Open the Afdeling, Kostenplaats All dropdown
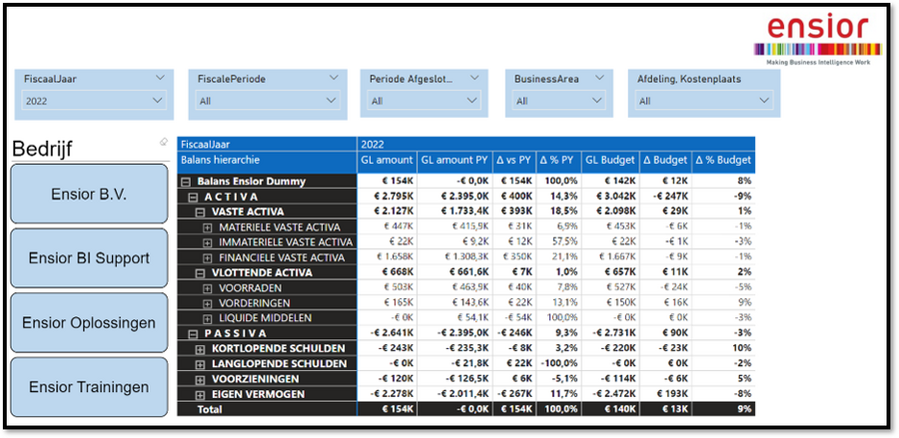 click(704, 101)
